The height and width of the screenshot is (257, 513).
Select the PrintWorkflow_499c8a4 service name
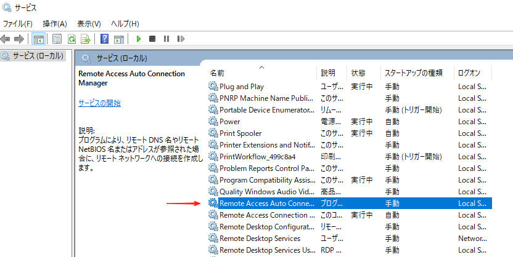(x=258, y=157)
